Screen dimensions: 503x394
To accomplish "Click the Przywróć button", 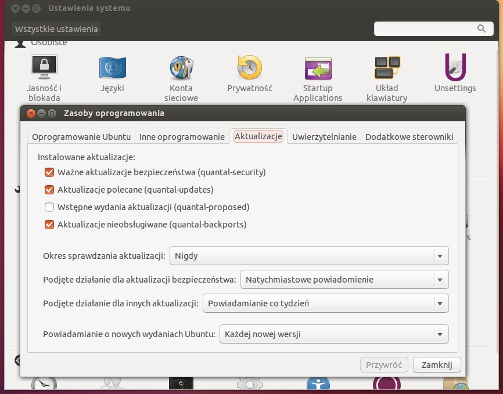I will point(384,365).
